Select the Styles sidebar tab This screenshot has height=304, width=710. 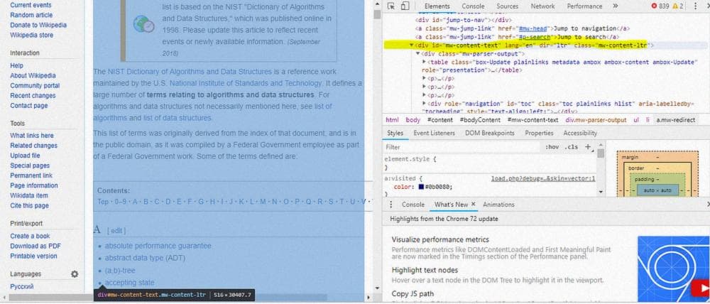point(395,134)
